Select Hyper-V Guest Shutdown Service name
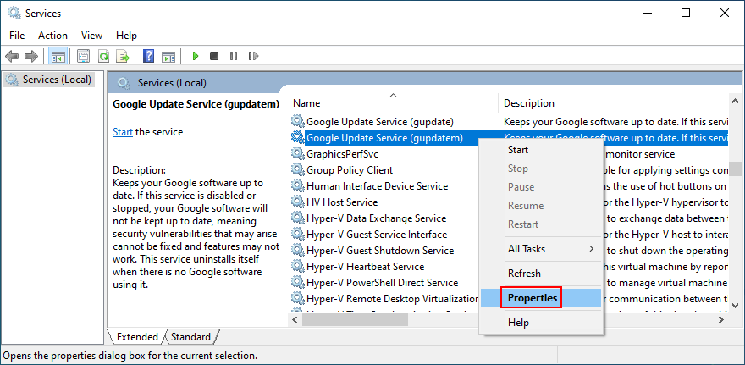The image size is (745, 365). [380, 251]
